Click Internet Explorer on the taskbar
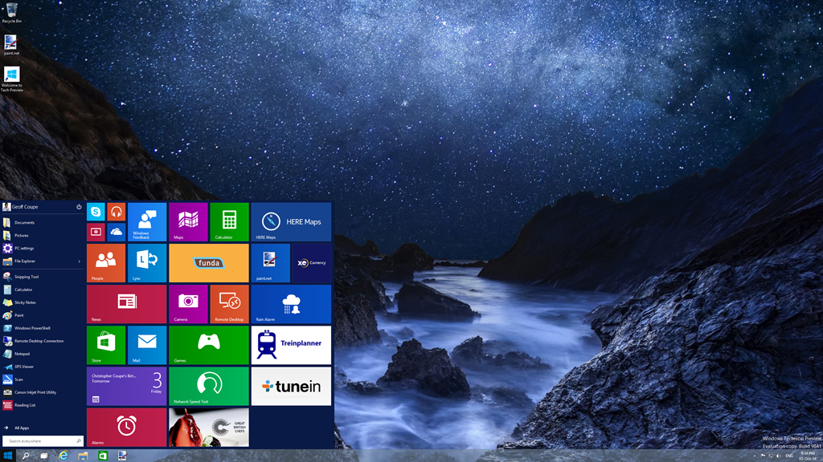823x462 pixels. point(63,456)
